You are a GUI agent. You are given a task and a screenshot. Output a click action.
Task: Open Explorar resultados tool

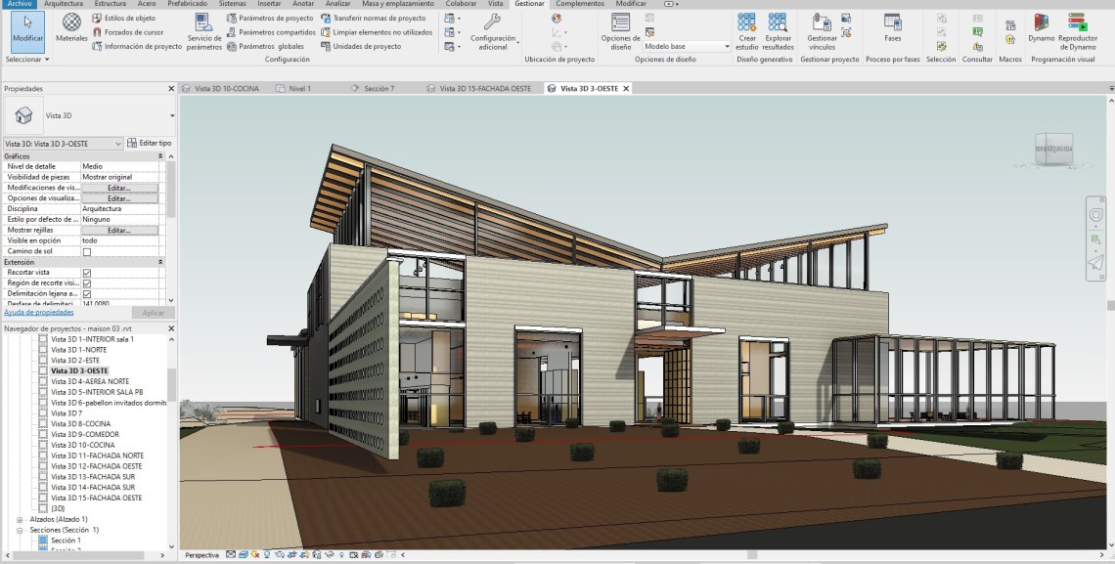pyautogui.click(x=778, y=29)
